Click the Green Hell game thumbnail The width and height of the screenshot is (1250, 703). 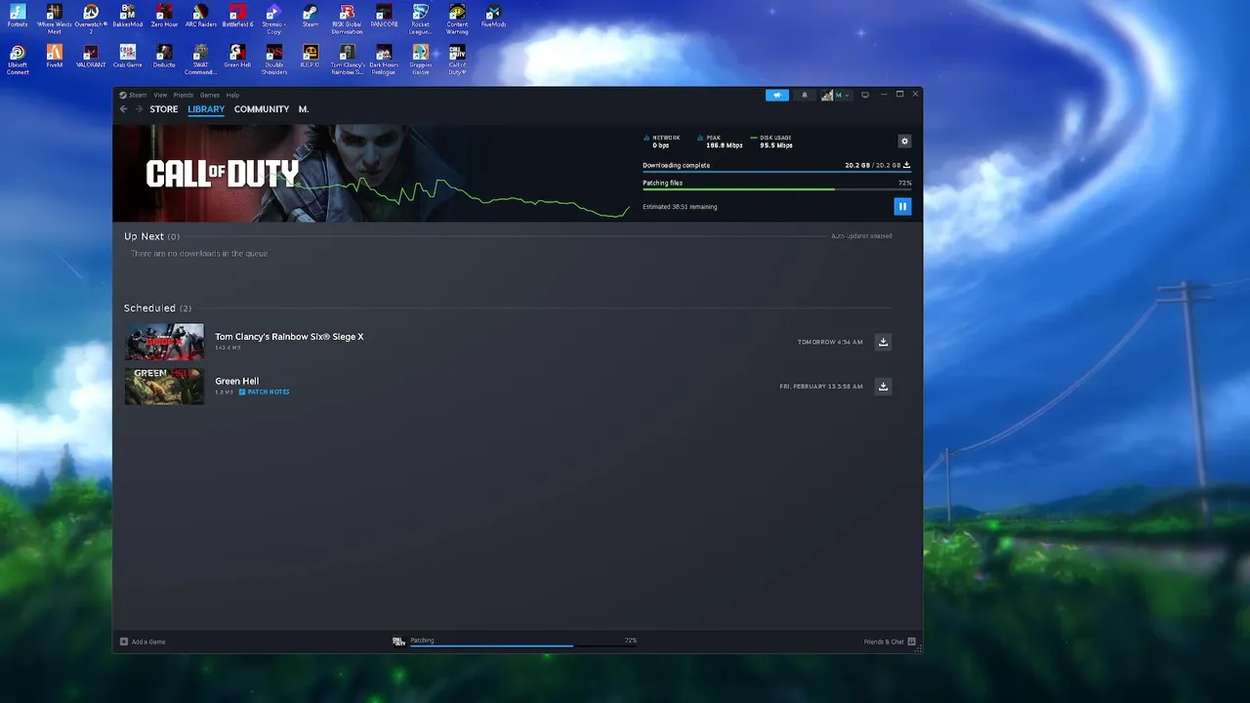pyautogui.click(x=164, y=386)
